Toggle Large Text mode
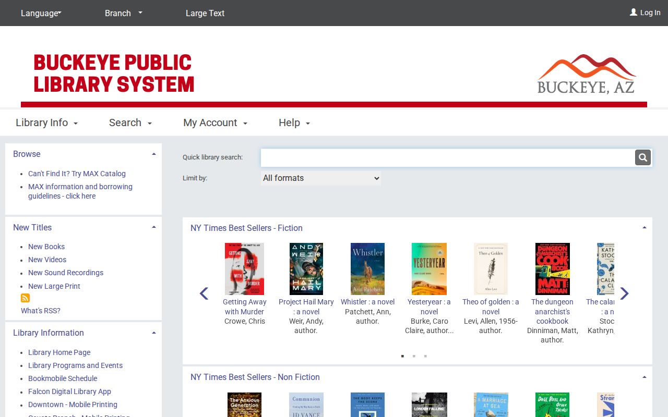Image resolution: width=668 pixels, height=417 pixels. tap(205, 13)
